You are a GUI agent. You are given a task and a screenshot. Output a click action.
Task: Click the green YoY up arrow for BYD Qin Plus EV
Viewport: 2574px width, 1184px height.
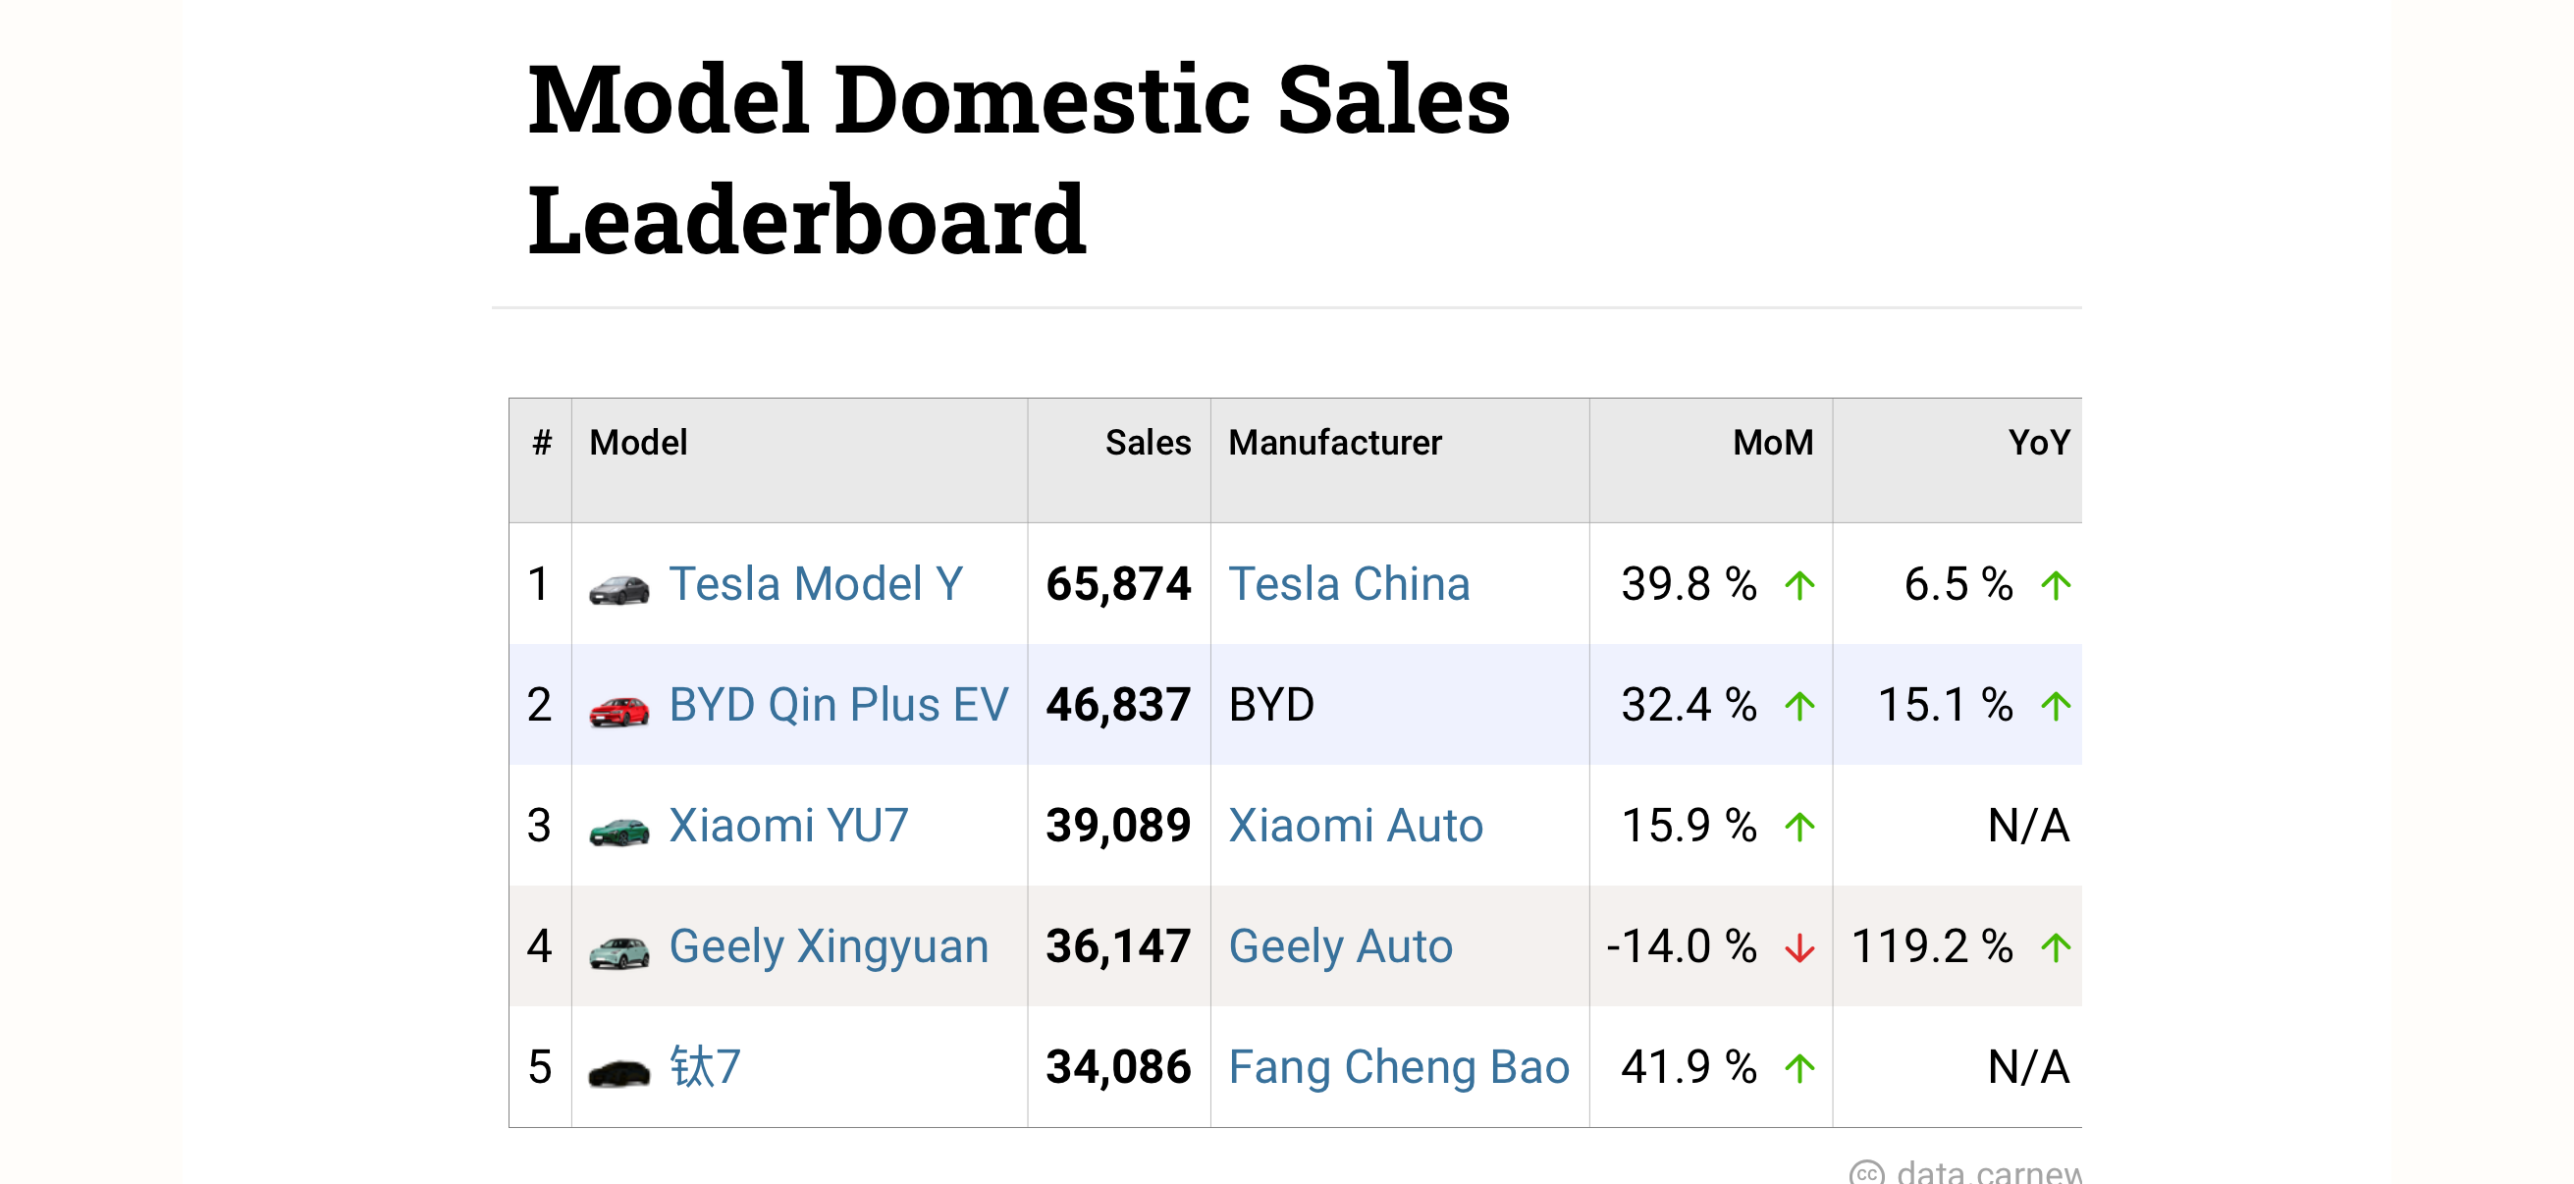coord(2056,707)
